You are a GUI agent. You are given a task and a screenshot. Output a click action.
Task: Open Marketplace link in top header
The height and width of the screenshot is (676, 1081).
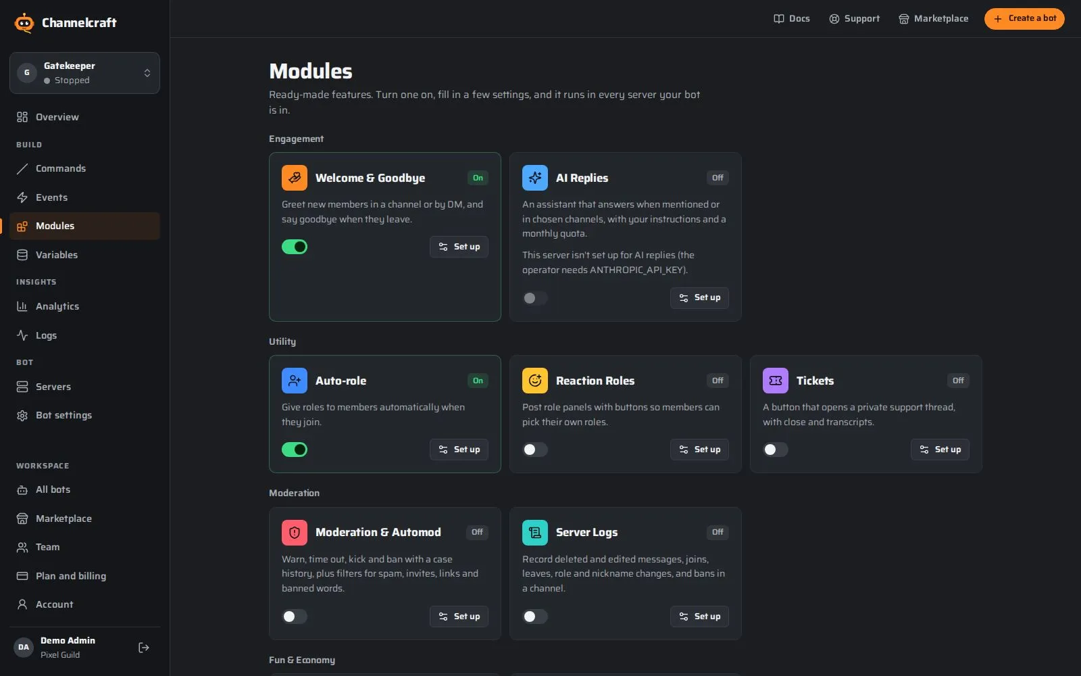point(934,19)
